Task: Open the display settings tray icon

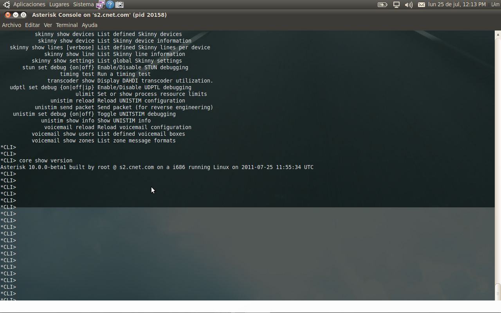Action: pos(396,4)
